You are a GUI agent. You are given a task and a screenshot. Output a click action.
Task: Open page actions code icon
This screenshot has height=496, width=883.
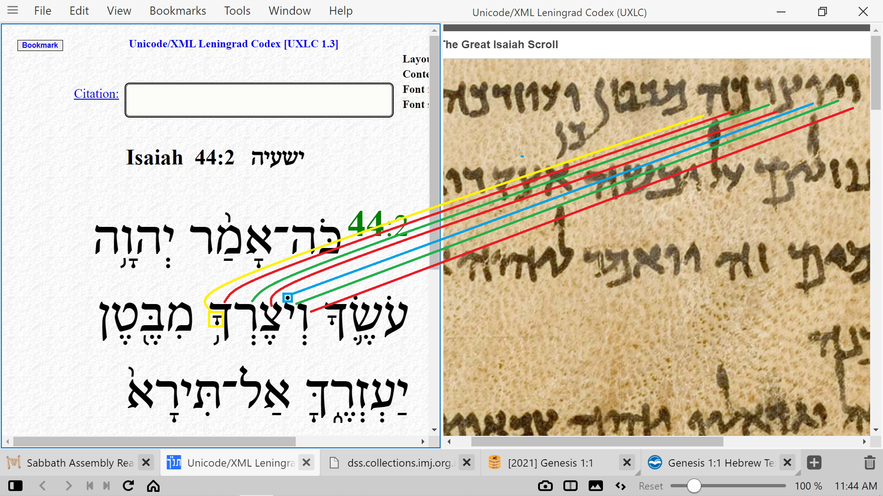pyautogui.click(x=620, y=486)
